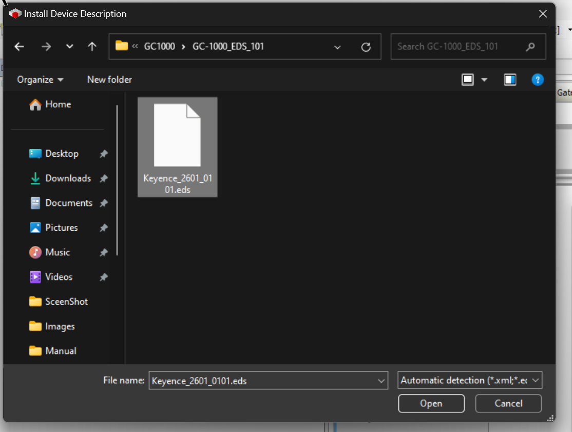Click the pin icon next to Pictures
This screenshot has height=432, width=572.
104,228
